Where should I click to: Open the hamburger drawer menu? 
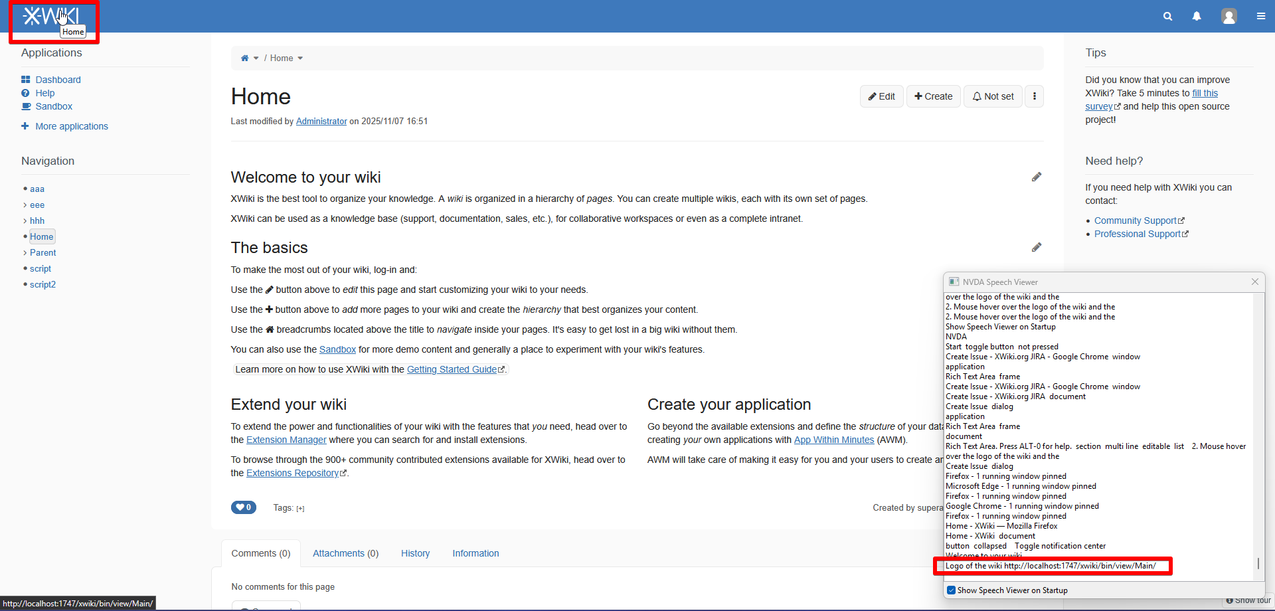[1260, 17]
